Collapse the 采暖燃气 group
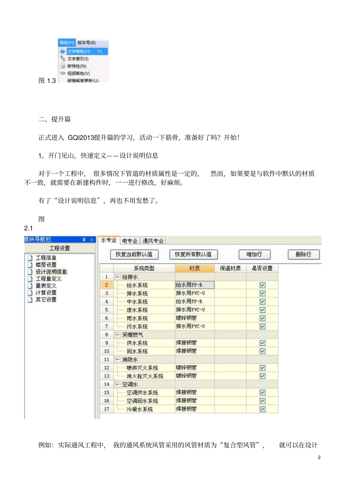 [x=118, y=335]
